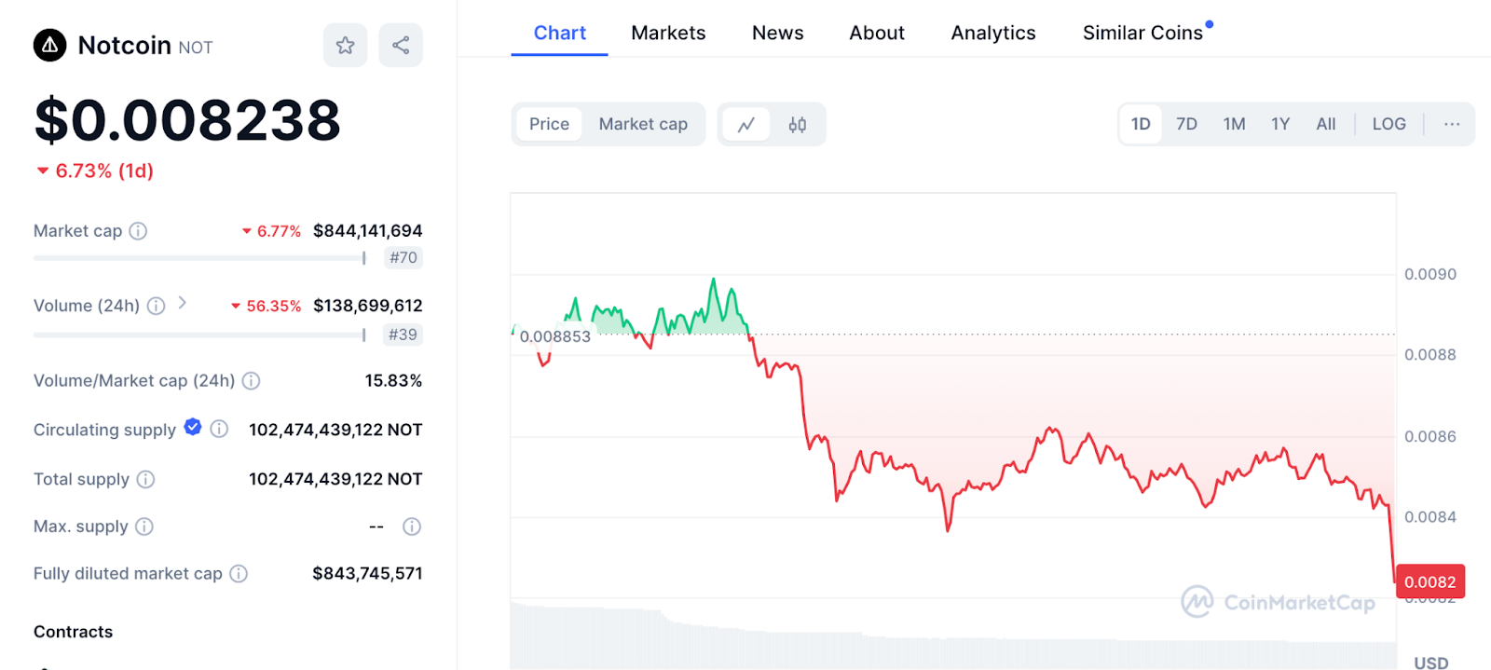Select the Price toggle
1491x670 pixels.
[549, 124]
